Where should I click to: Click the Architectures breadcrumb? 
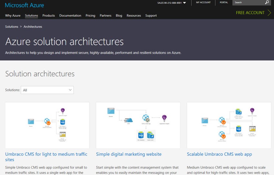[x=33, y=27]
